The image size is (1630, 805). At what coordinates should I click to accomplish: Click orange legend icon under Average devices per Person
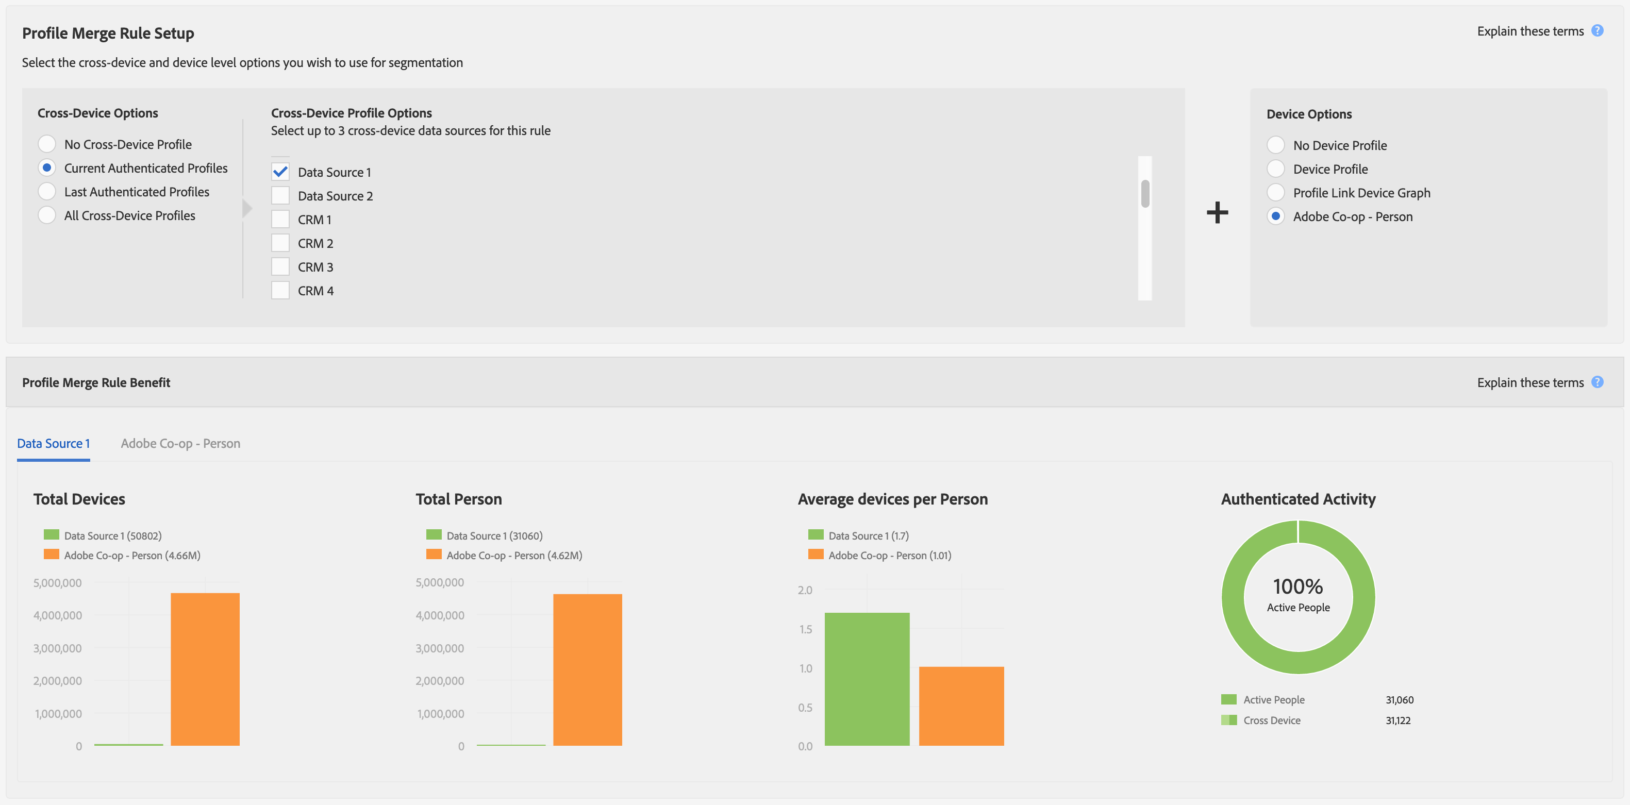point(816,555)
